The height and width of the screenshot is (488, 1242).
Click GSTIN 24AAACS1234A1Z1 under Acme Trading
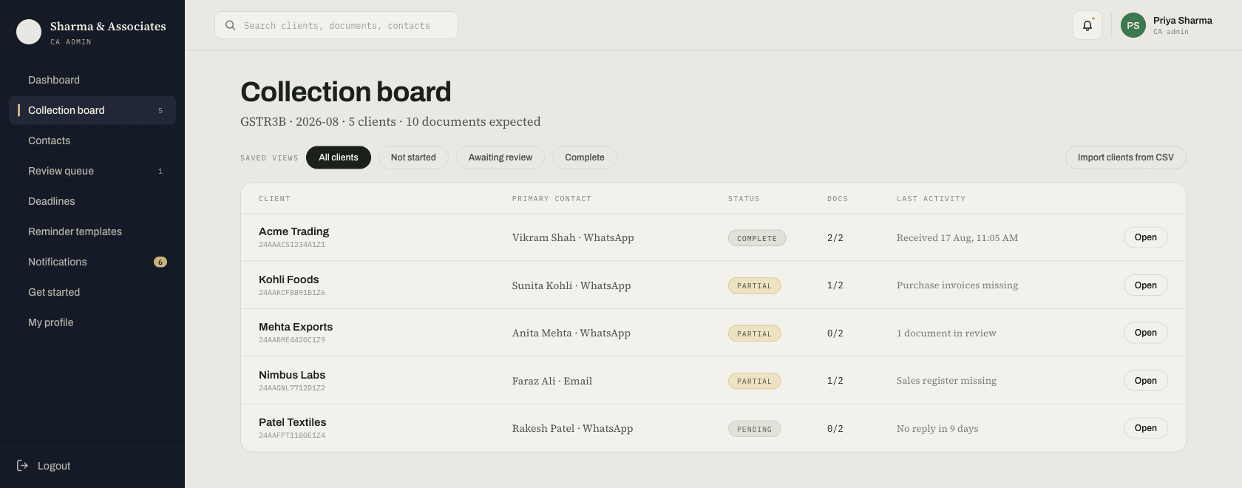tap(292, 245)
